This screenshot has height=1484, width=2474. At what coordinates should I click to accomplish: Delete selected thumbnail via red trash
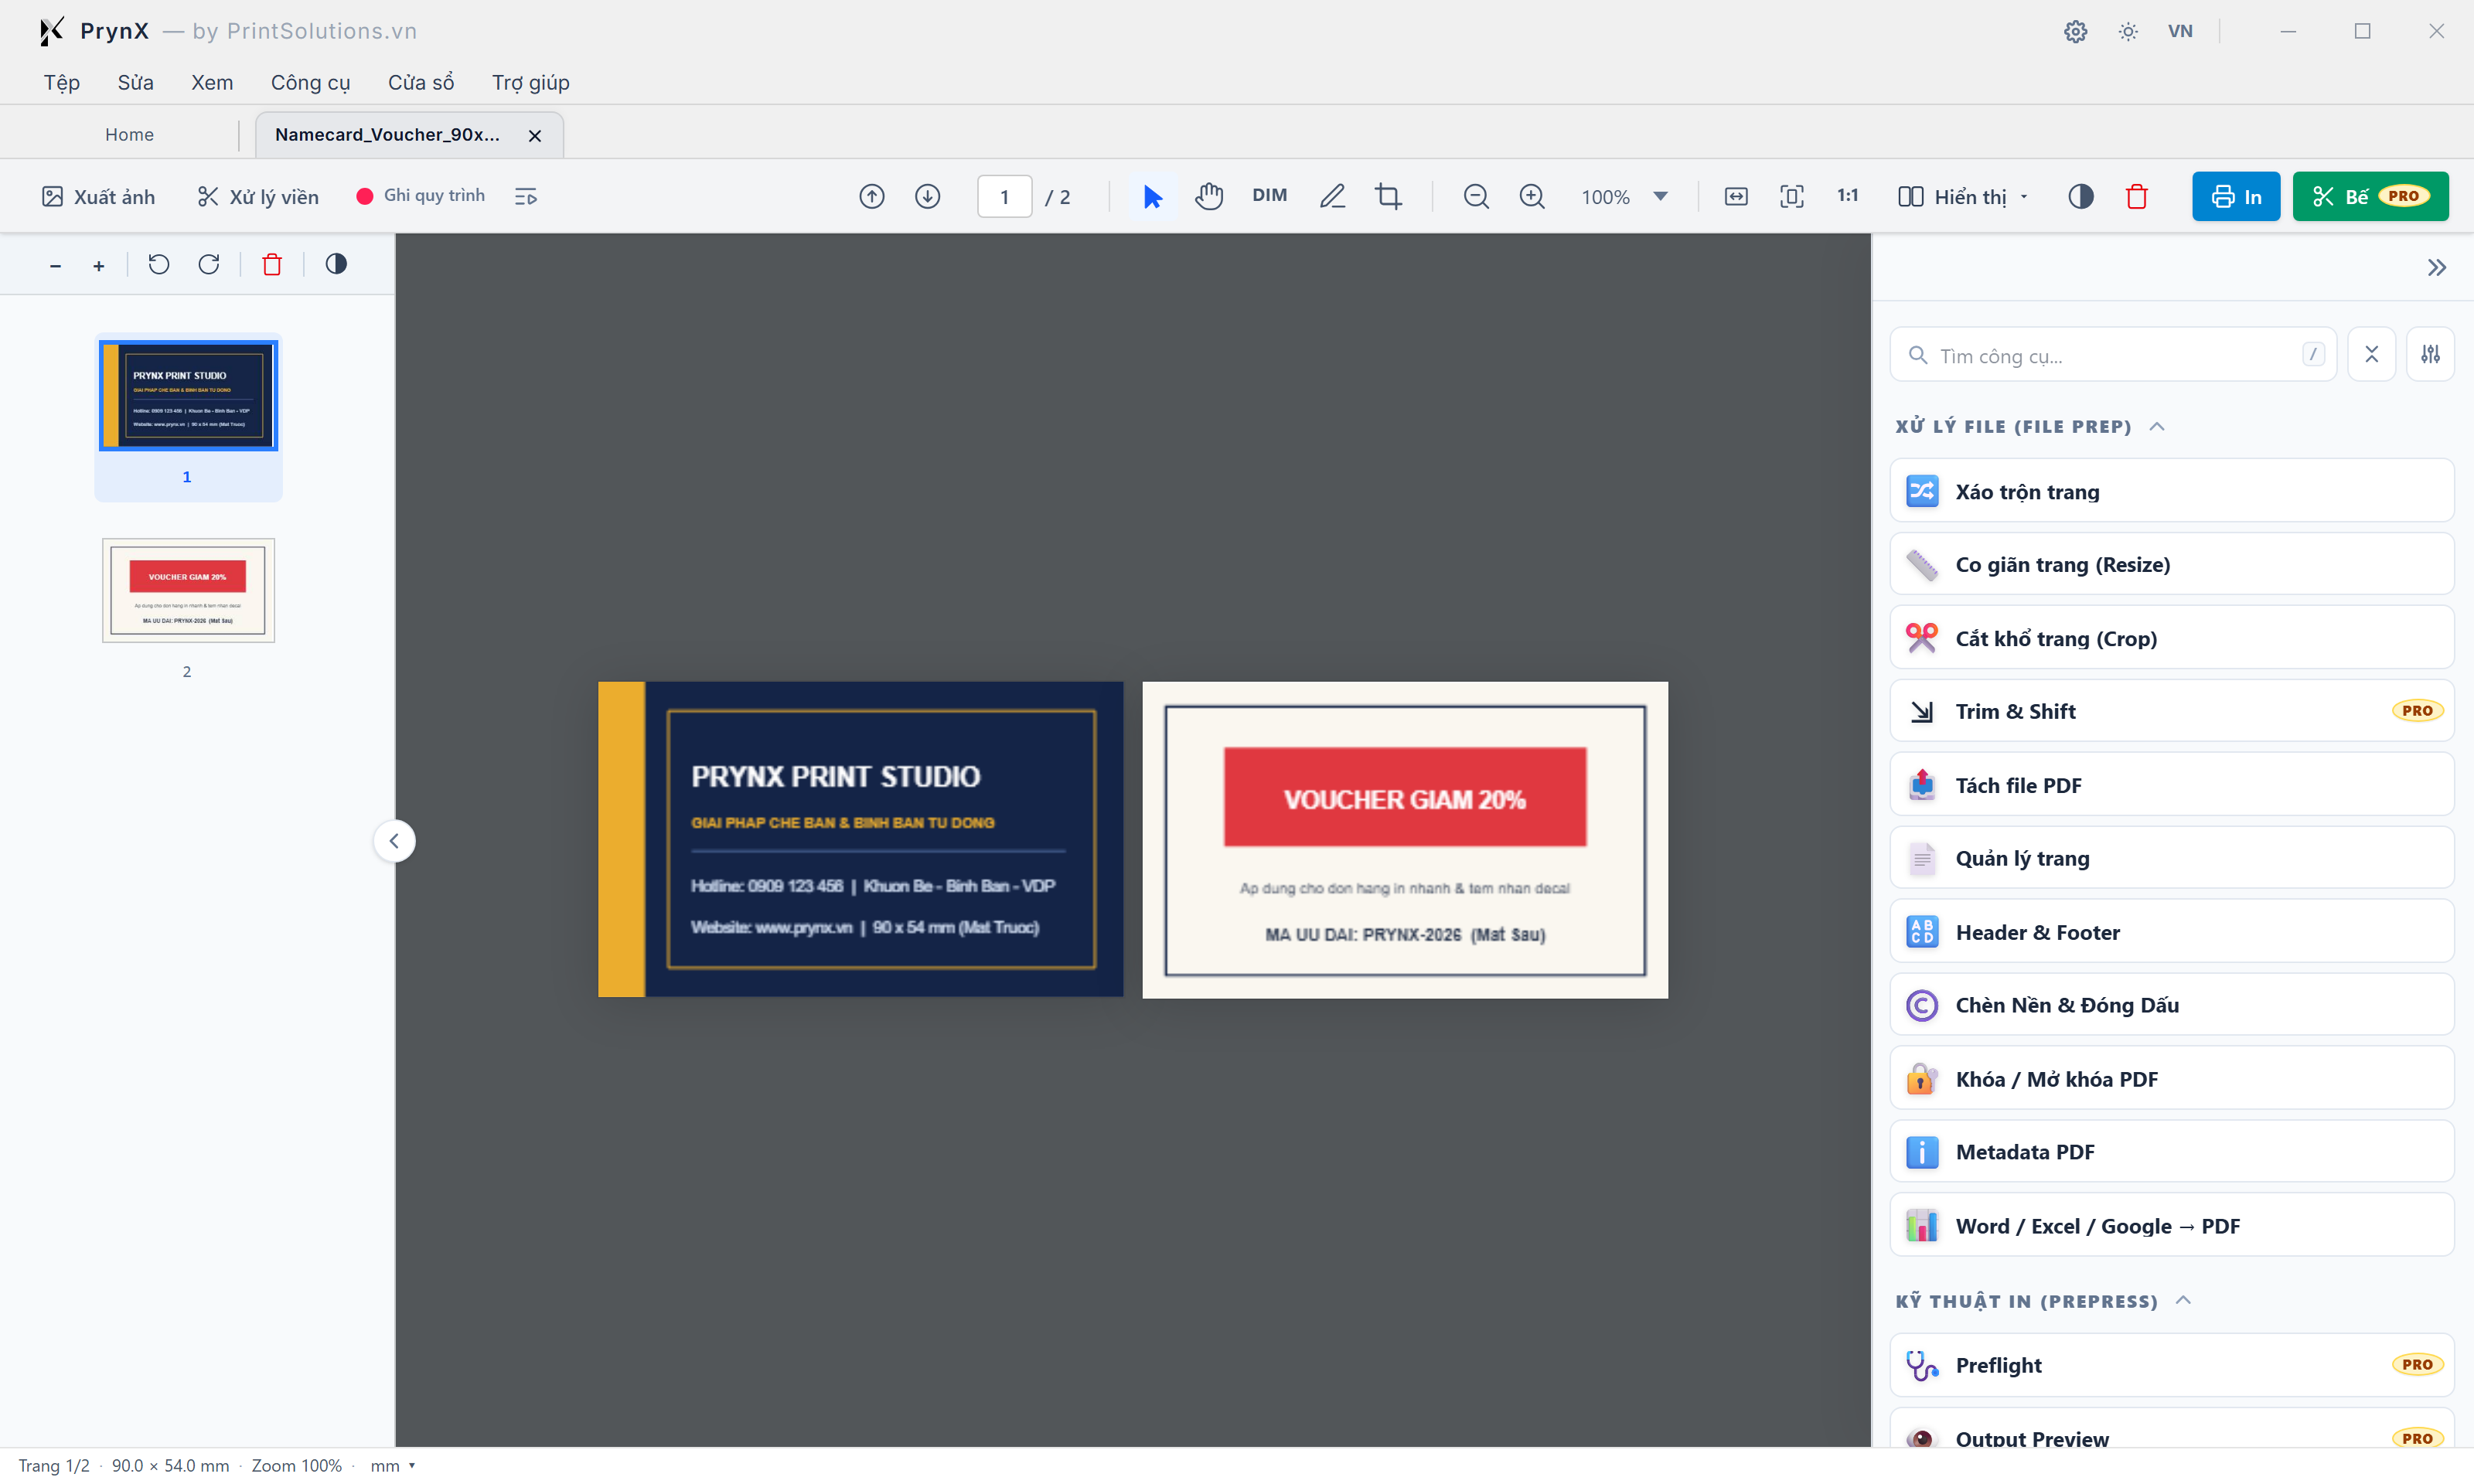click(272, 264)
